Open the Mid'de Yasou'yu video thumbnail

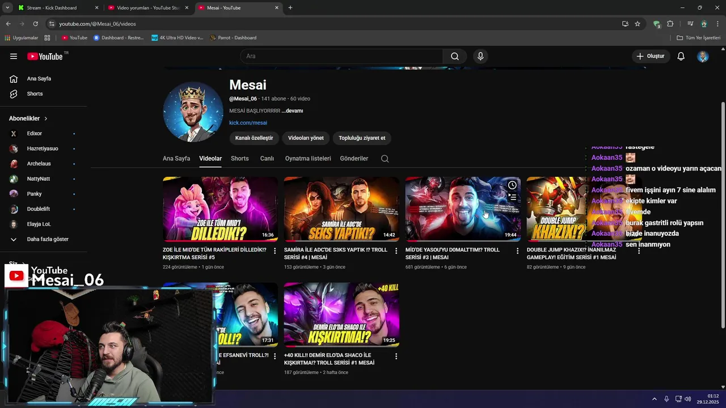463,209
